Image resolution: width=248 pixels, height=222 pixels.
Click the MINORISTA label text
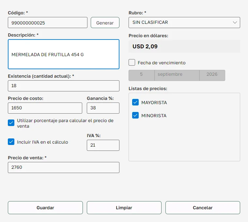click(x=154, y=116)
